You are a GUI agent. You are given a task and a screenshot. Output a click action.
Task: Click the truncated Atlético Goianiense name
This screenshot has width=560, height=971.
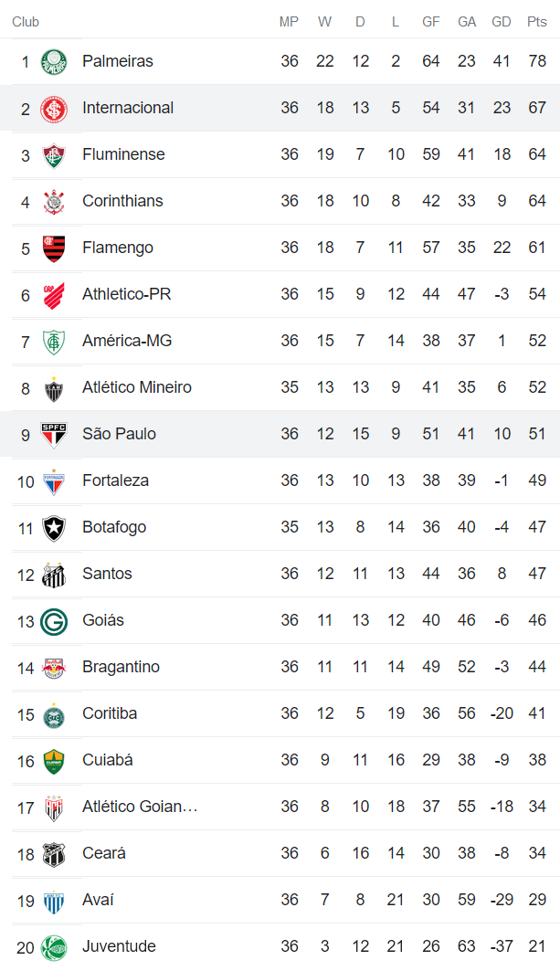[140, 807]
